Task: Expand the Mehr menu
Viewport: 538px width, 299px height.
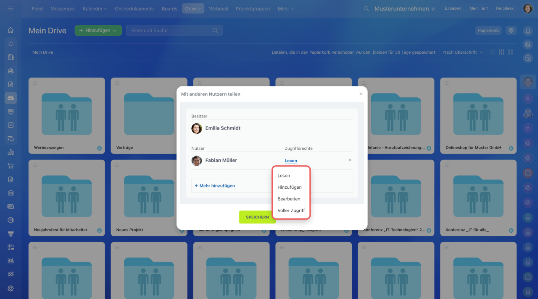Action: (x=285, y=8)
